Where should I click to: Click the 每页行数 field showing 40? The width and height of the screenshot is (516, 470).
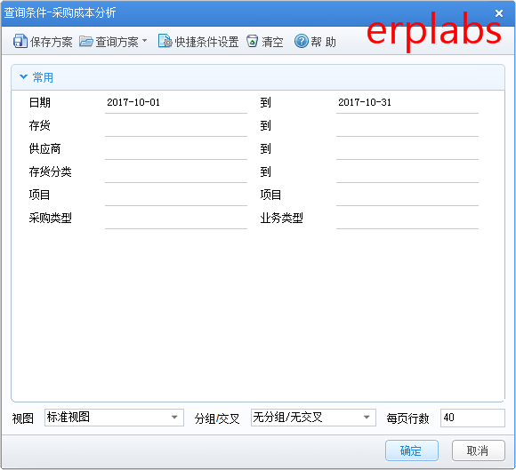click(x=472, y=418)
